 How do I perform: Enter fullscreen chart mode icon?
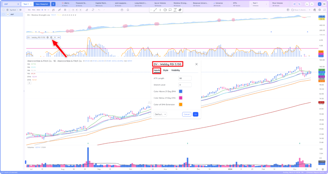[324, 10]
